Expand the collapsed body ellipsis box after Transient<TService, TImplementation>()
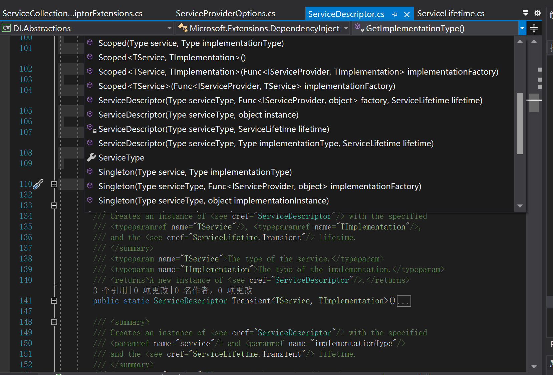This screenshot has height=375, width=553. point(404,301)
